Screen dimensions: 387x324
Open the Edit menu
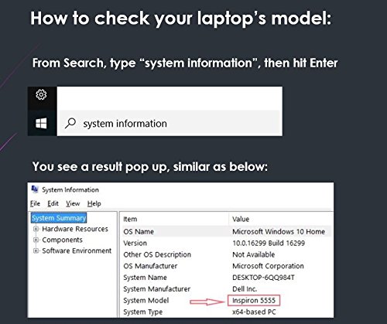(53, 203)
